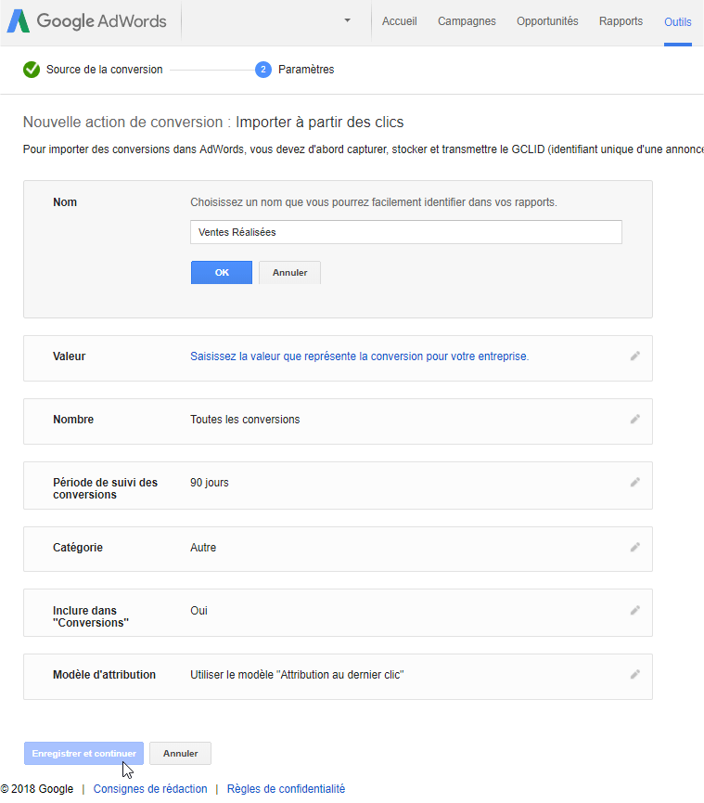
Task: Select the Outils tab
Action: point(677,22)
